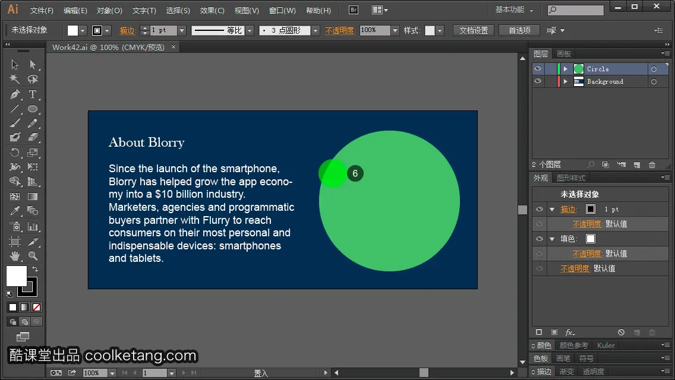Open zoom level dropdown in status bar
This screenshot has height=380, width=675.
pos(112,373)
